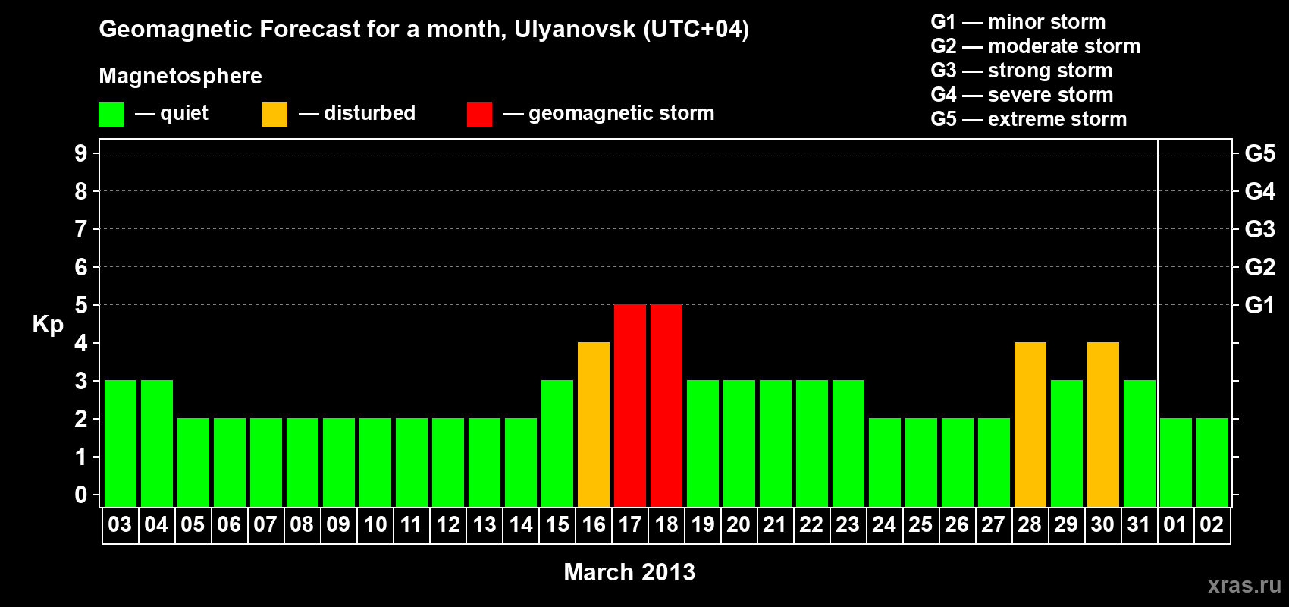Screen dimensions: 1289x607
Task: Click date label 28 on the axis
Action: (x=1030, y=524)
